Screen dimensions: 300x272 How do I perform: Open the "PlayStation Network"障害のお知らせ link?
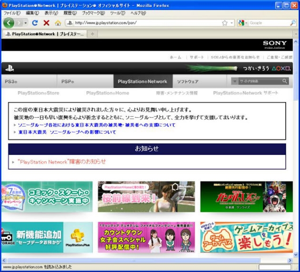coord(62,162)
